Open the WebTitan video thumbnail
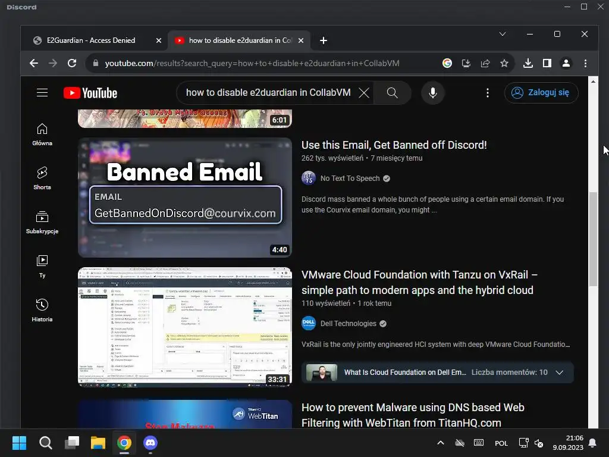Viewport: 609px width, 457px height. tap(185, 414)
